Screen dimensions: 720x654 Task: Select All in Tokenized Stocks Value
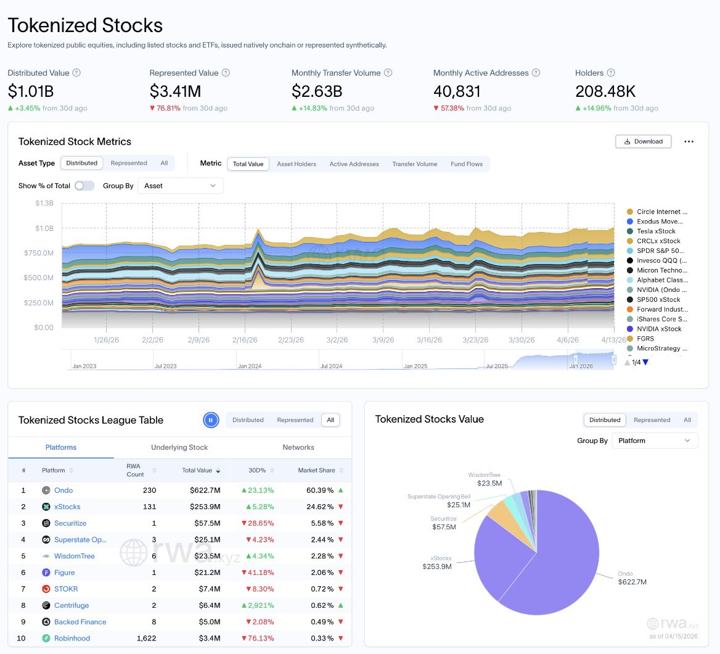(687, 420)
